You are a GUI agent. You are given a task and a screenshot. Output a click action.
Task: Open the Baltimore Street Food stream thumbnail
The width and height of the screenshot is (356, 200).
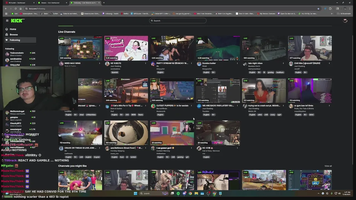(x=126, y=133)
